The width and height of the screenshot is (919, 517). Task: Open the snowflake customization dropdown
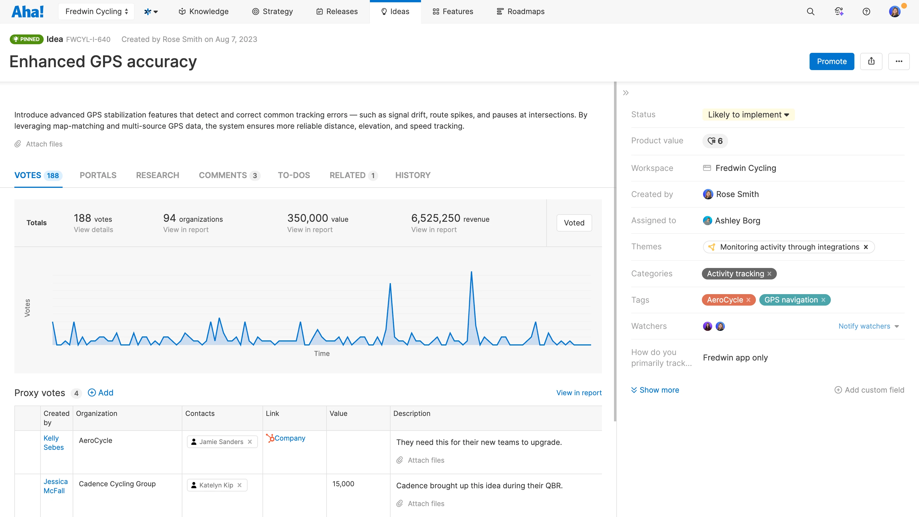pyautogui.click(x=151, y=11)
